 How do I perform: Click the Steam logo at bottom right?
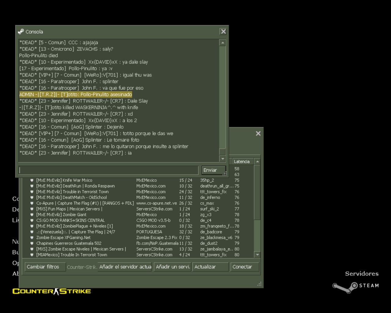pos(356,287)
